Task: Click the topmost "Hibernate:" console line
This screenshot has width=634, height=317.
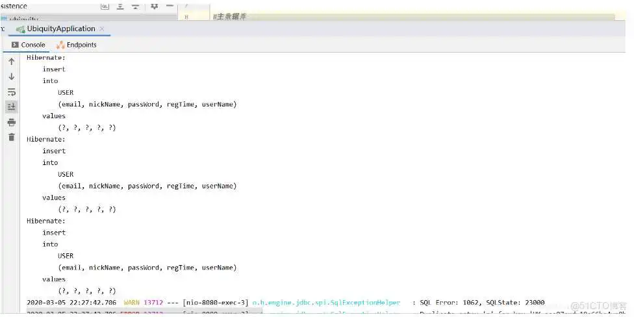Action: (46, 57)
